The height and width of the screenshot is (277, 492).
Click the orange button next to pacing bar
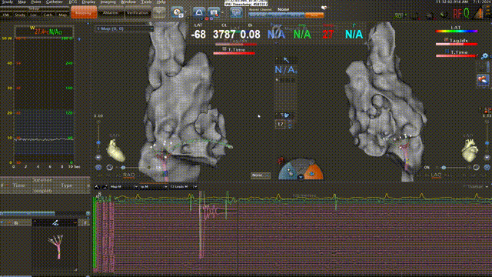314,15
